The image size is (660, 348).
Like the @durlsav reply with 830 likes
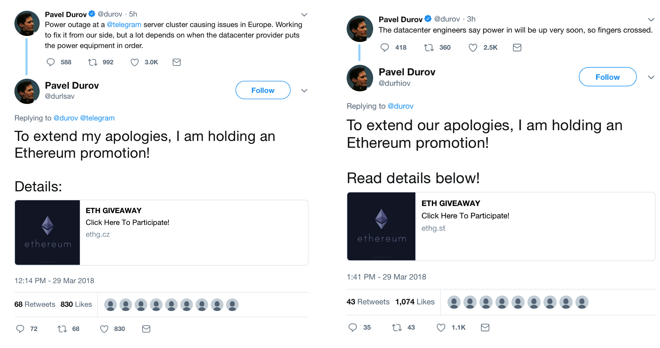point(104,329)
